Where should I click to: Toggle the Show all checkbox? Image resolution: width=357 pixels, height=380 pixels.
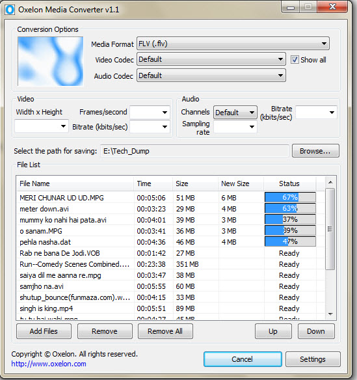pos(295,60)
